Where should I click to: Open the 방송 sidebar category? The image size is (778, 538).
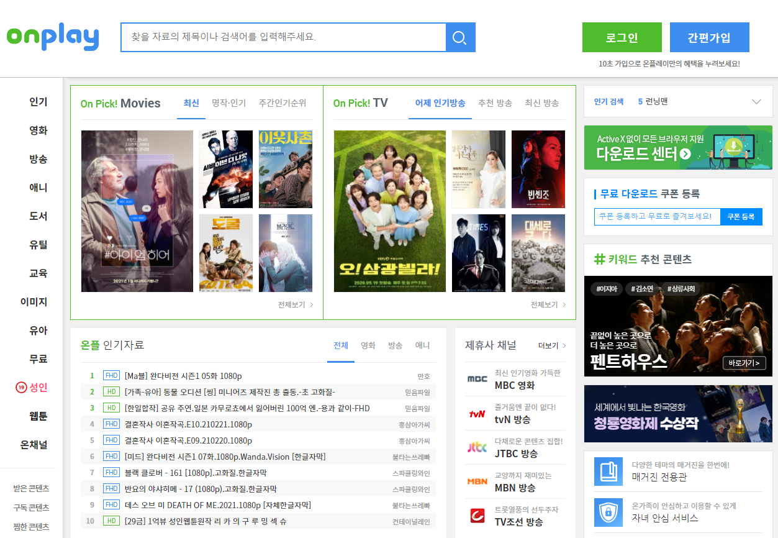38,159
